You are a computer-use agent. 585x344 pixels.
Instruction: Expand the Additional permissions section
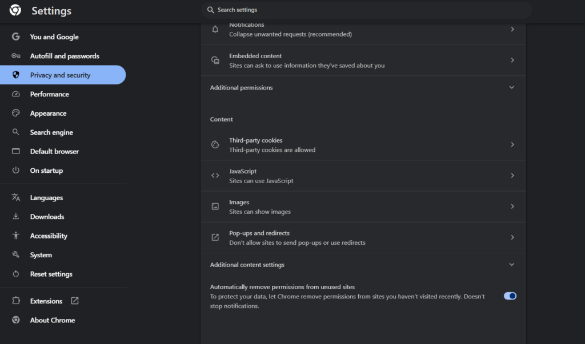tap(511, 87)
